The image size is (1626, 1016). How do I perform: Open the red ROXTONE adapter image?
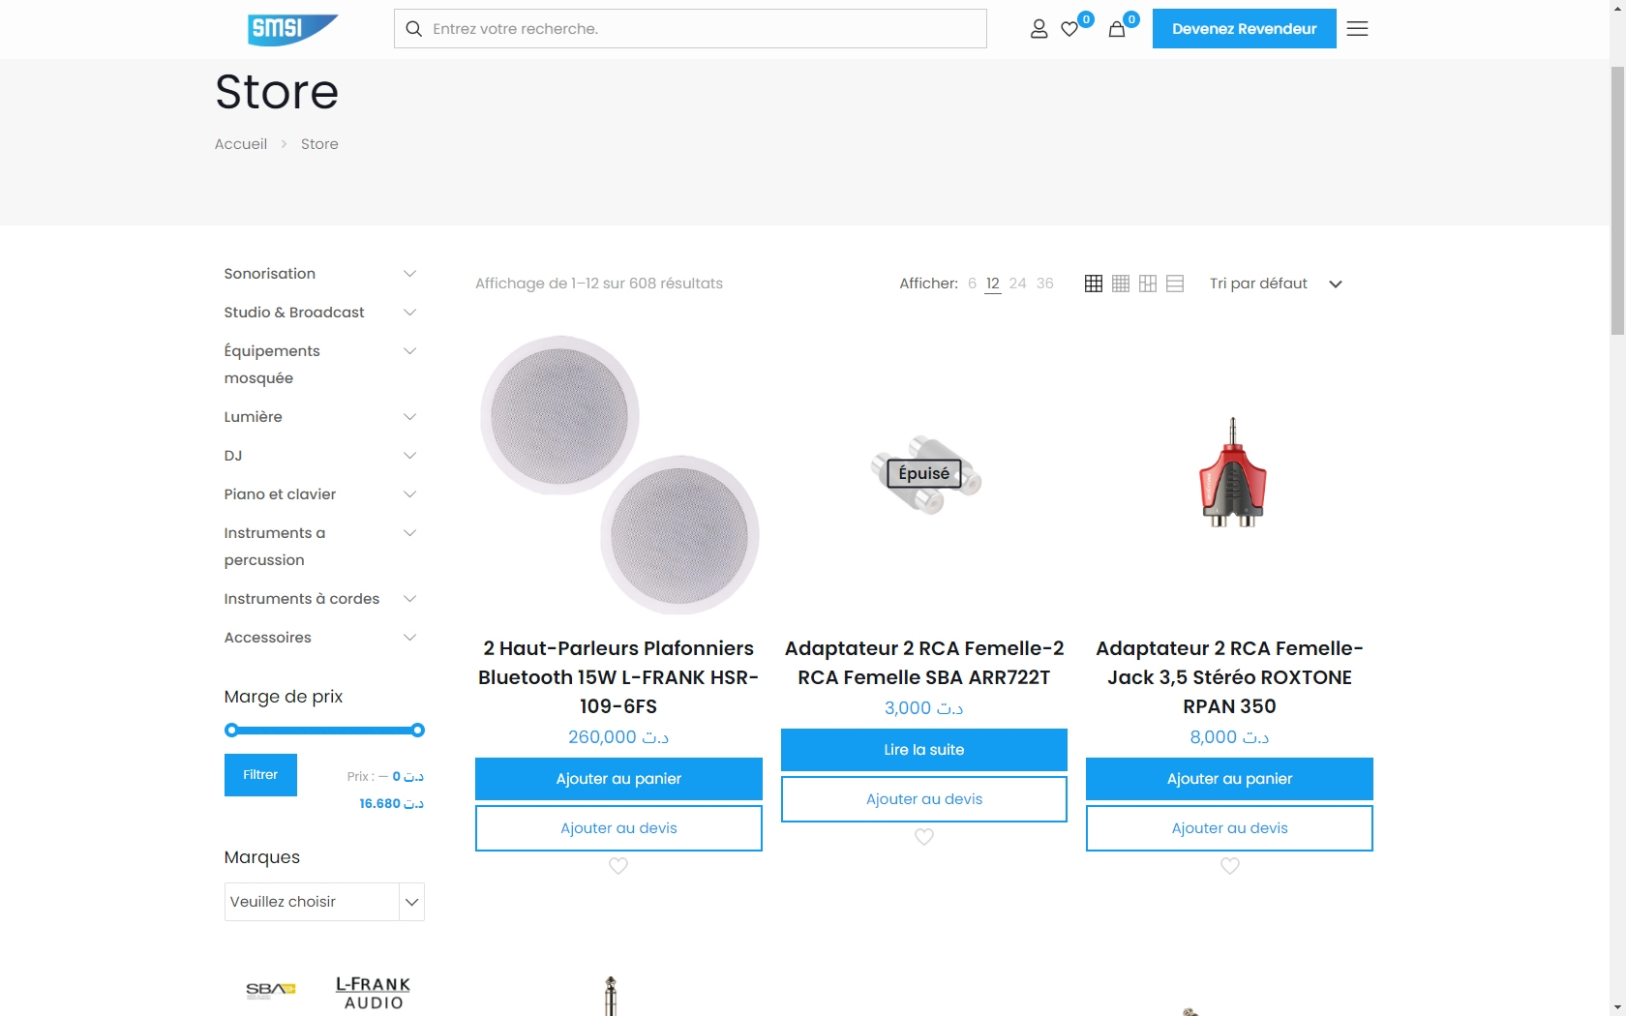pos(1232,473)
